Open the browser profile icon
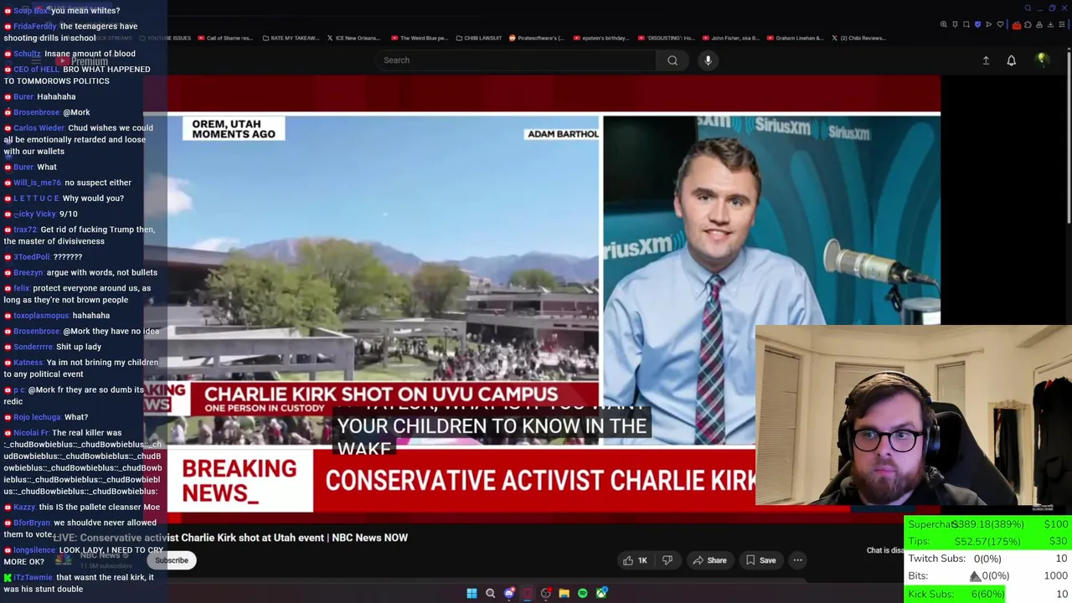Screen dimensions: 1072x603 click(1039, 25)
